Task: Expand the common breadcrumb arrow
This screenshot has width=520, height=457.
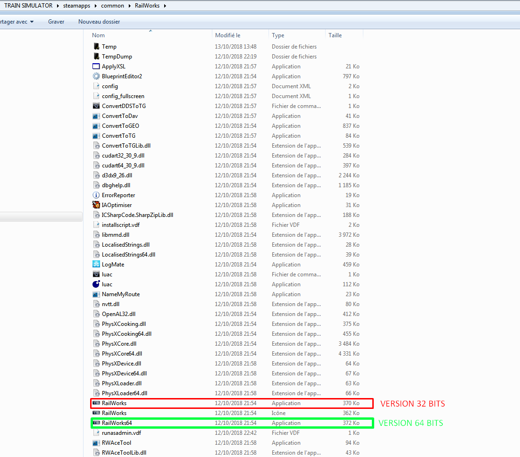Action: pos(129,6)
